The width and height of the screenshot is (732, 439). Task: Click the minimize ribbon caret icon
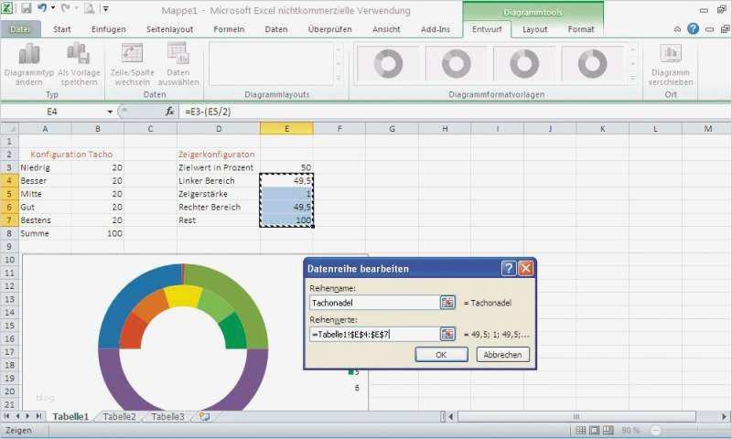(677, 29)
